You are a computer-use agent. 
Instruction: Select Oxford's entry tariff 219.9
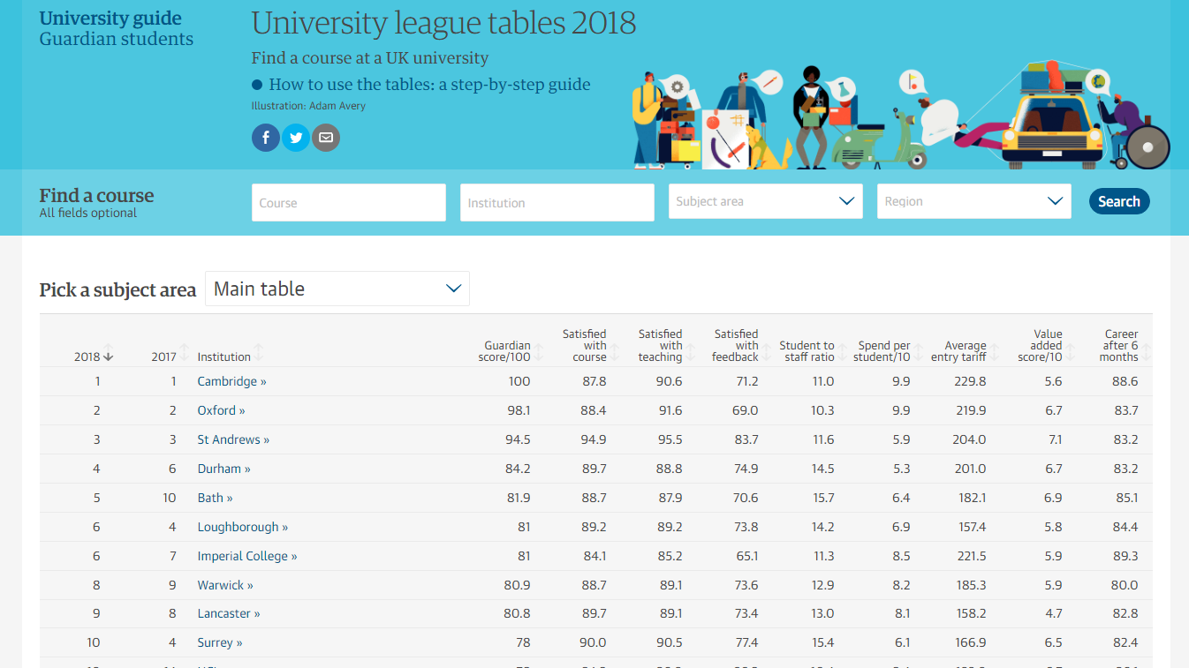[971, 410]
